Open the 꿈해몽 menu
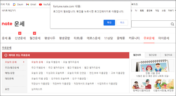Image resolution: width=176 pixels, height=96 pixels. (x=121, y=38)
